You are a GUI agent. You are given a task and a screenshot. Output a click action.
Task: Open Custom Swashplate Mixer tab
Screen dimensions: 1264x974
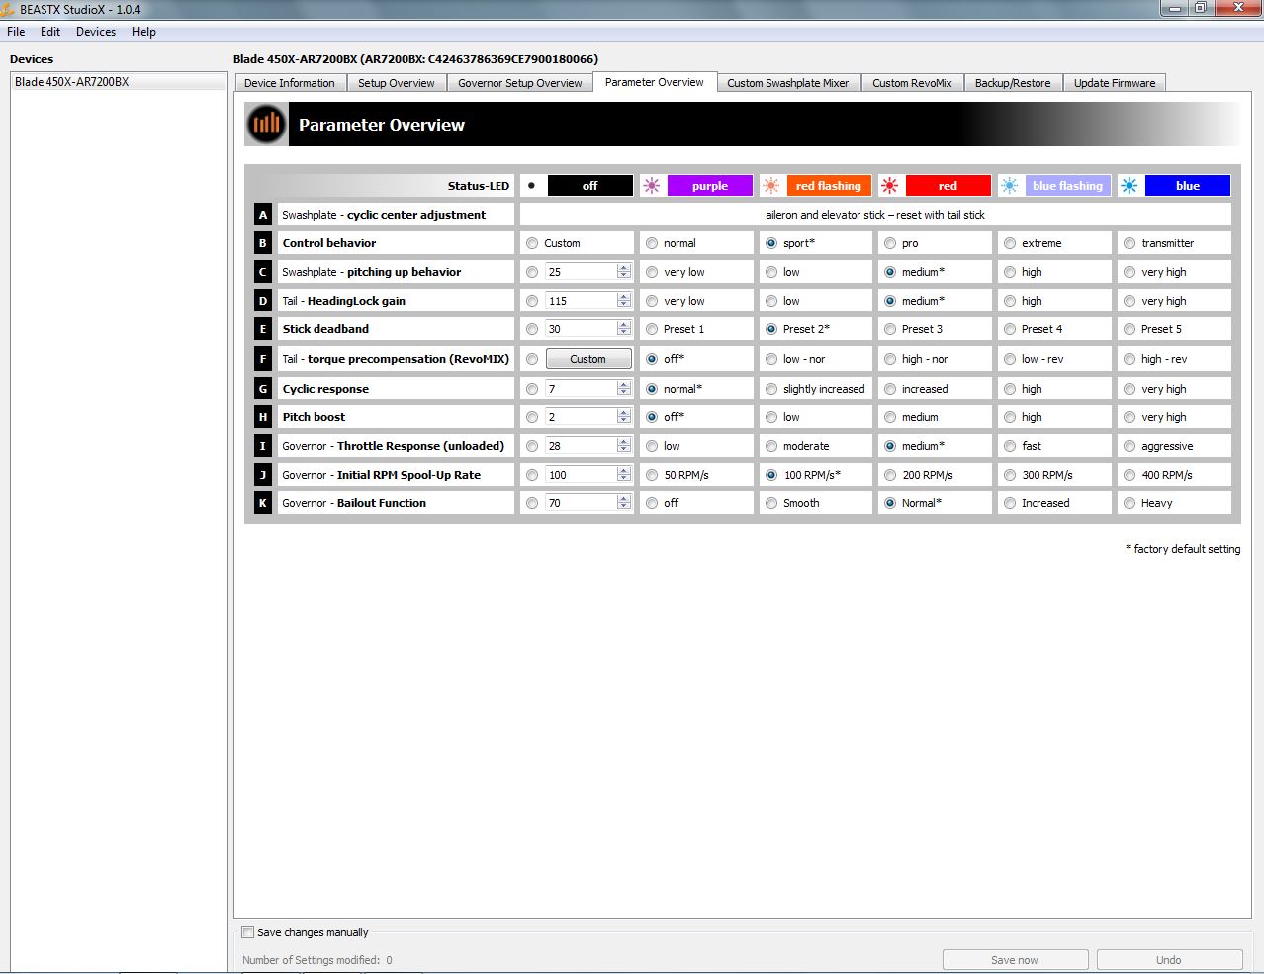pos(788,83)
